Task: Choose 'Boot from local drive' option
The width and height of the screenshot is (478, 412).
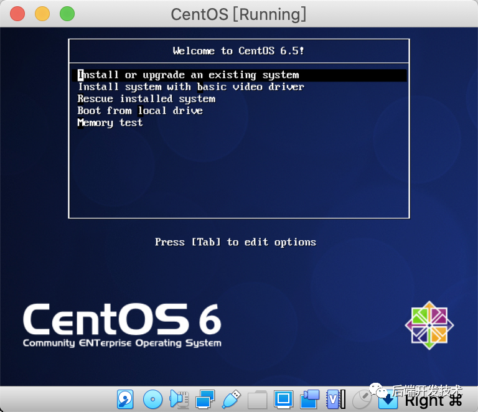Action: pos(140,111)
